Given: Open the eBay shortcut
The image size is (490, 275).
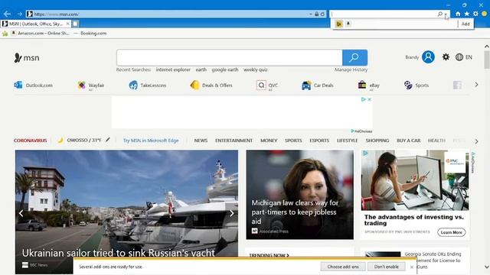Looking at the screenshot, I should 369,85.
